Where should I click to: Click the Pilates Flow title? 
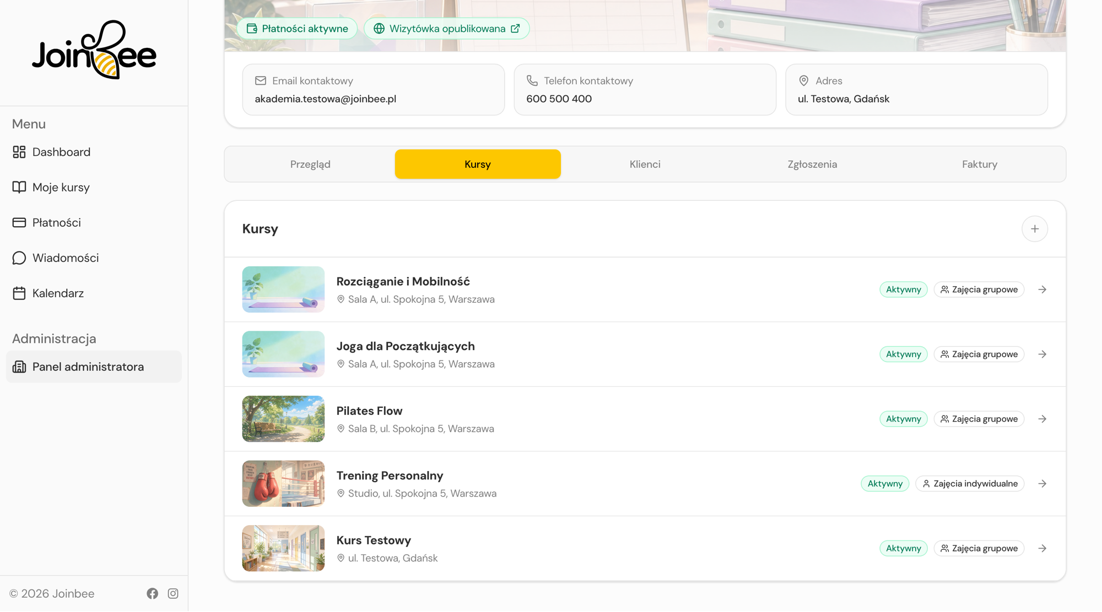pyautogui.click(x=370, y=411)
